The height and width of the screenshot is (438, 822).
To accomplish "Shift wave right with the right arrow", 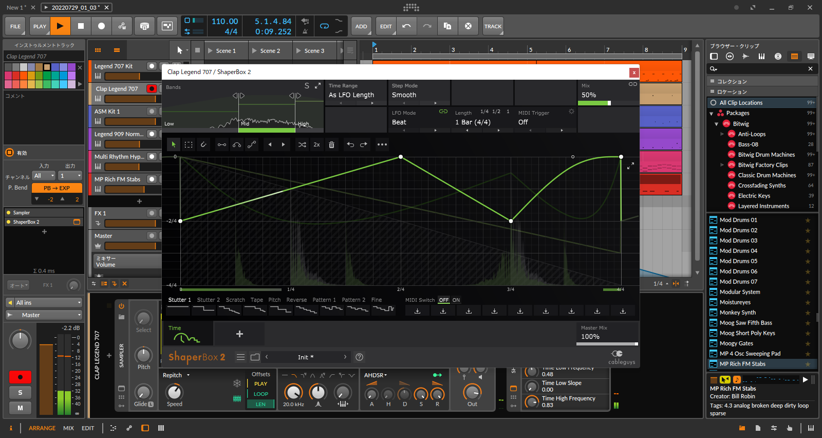I will pos(283,144).
